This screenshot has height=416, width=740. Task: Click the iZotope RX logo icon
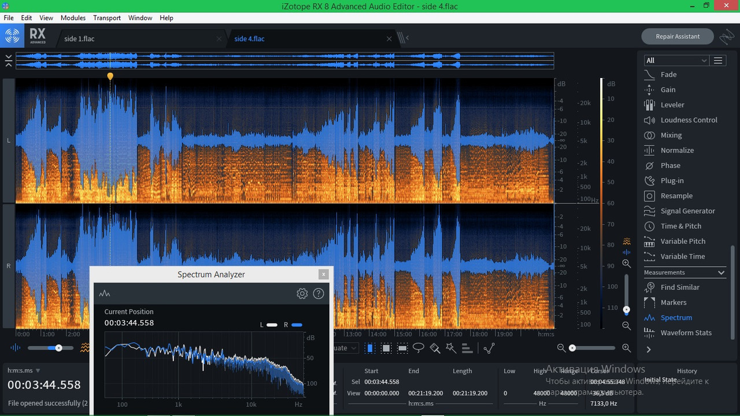(x=11, y=36)
